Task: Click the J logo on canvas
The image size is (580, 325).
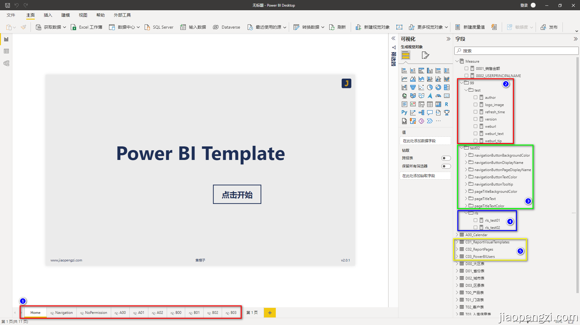Action: point(346,83)
